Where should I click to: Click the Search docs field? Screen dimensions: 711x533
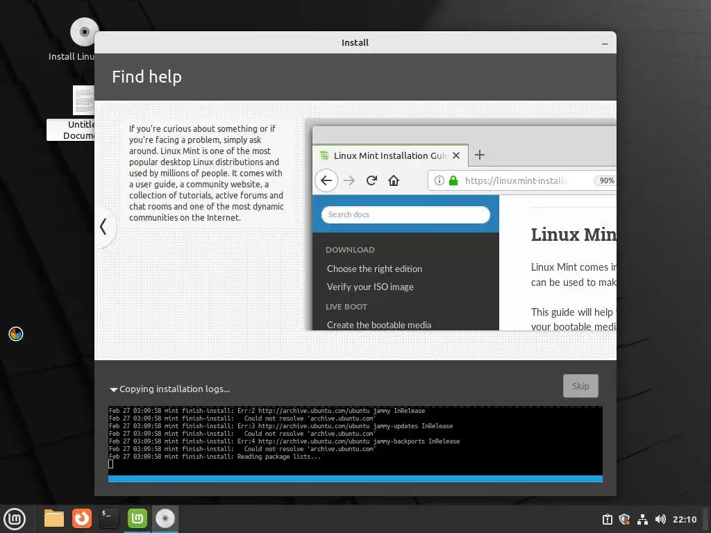(x=405, y=214)
